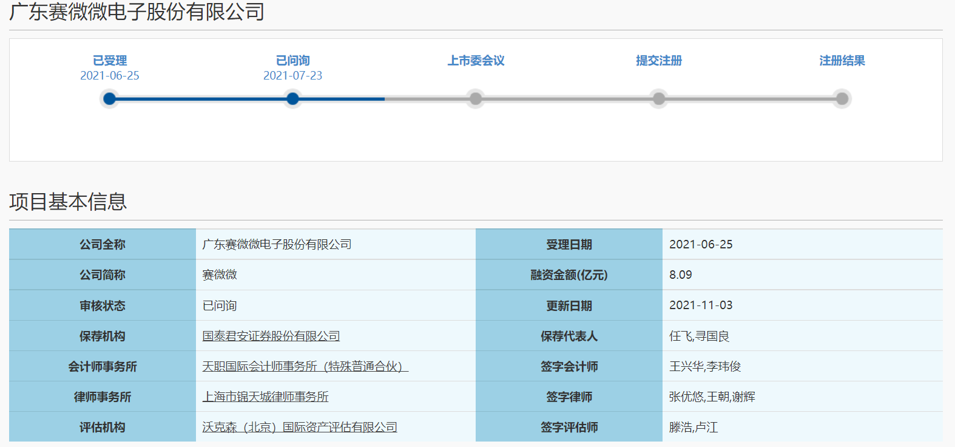Click the 上市委会议 stage marker dot

[x=476, y=98]
